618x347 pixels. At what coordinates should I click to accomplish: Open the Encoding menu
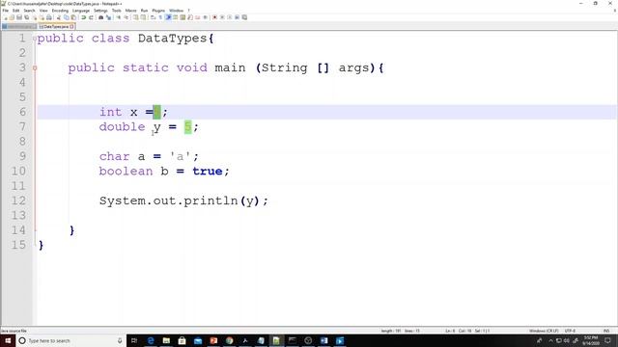[60, 11]
